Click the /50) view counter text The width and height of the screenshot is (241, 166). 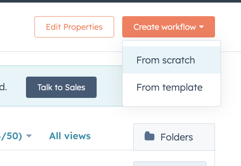[11, 136]
